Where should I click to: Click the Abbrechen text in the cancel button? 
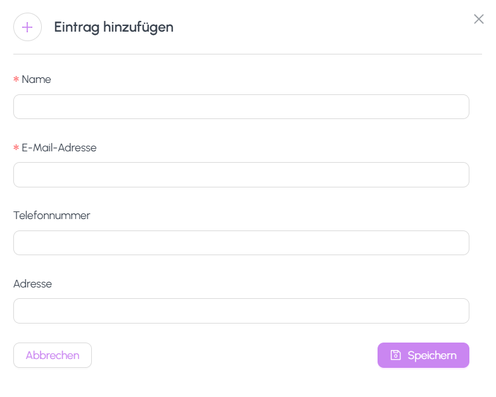53,355
